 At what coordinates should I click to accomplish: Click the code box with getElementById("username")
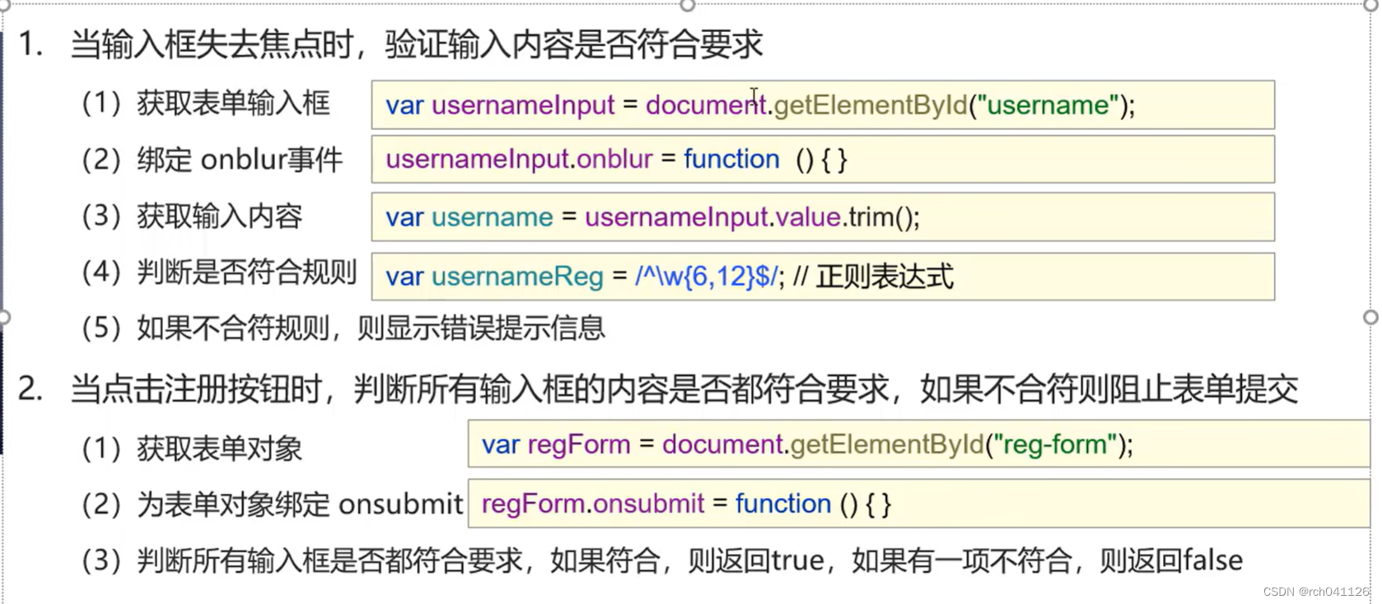tap(823, 105)
